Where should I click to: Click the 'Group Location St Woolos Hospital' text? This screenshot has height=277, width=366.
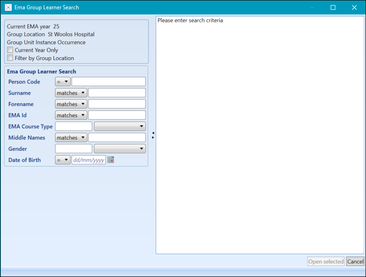(x=51, y=34)
